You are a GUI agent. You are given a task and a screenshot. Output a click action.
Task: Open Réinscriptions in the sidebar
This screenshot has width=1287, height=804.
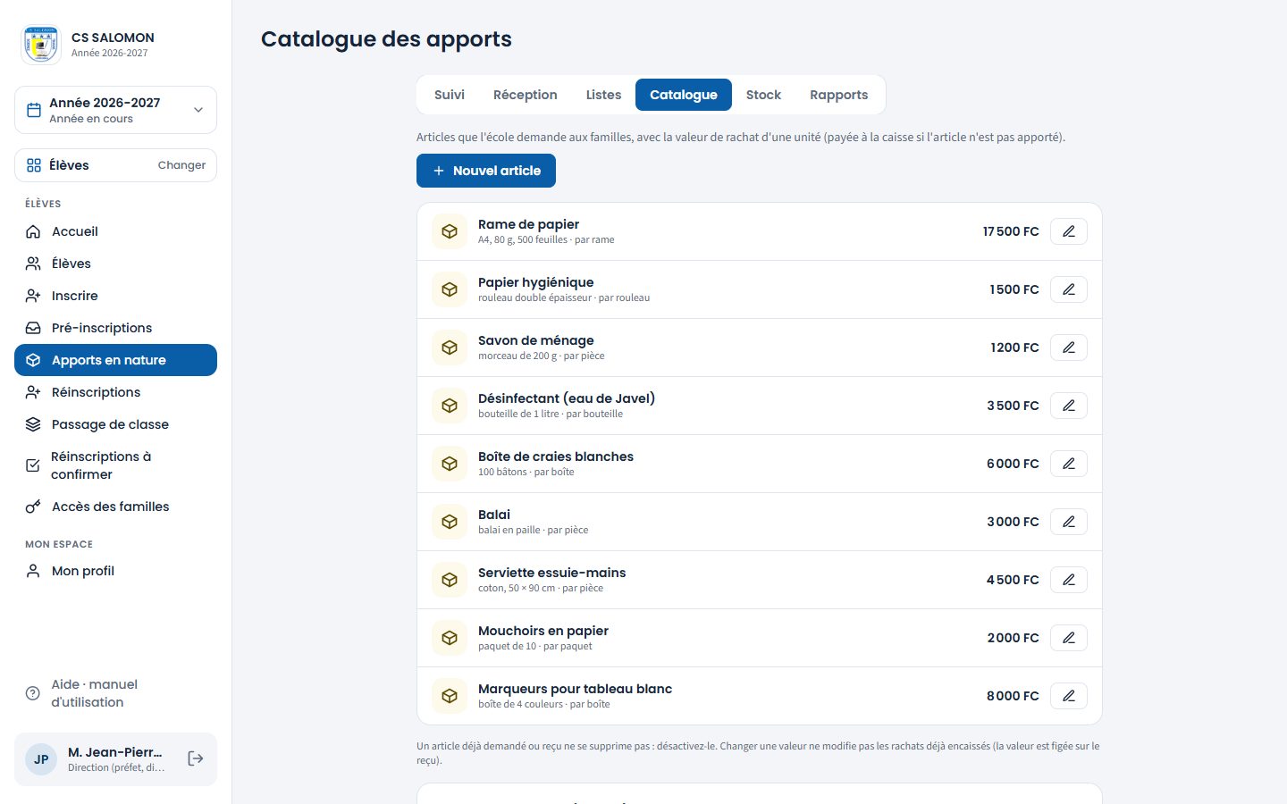115,392
